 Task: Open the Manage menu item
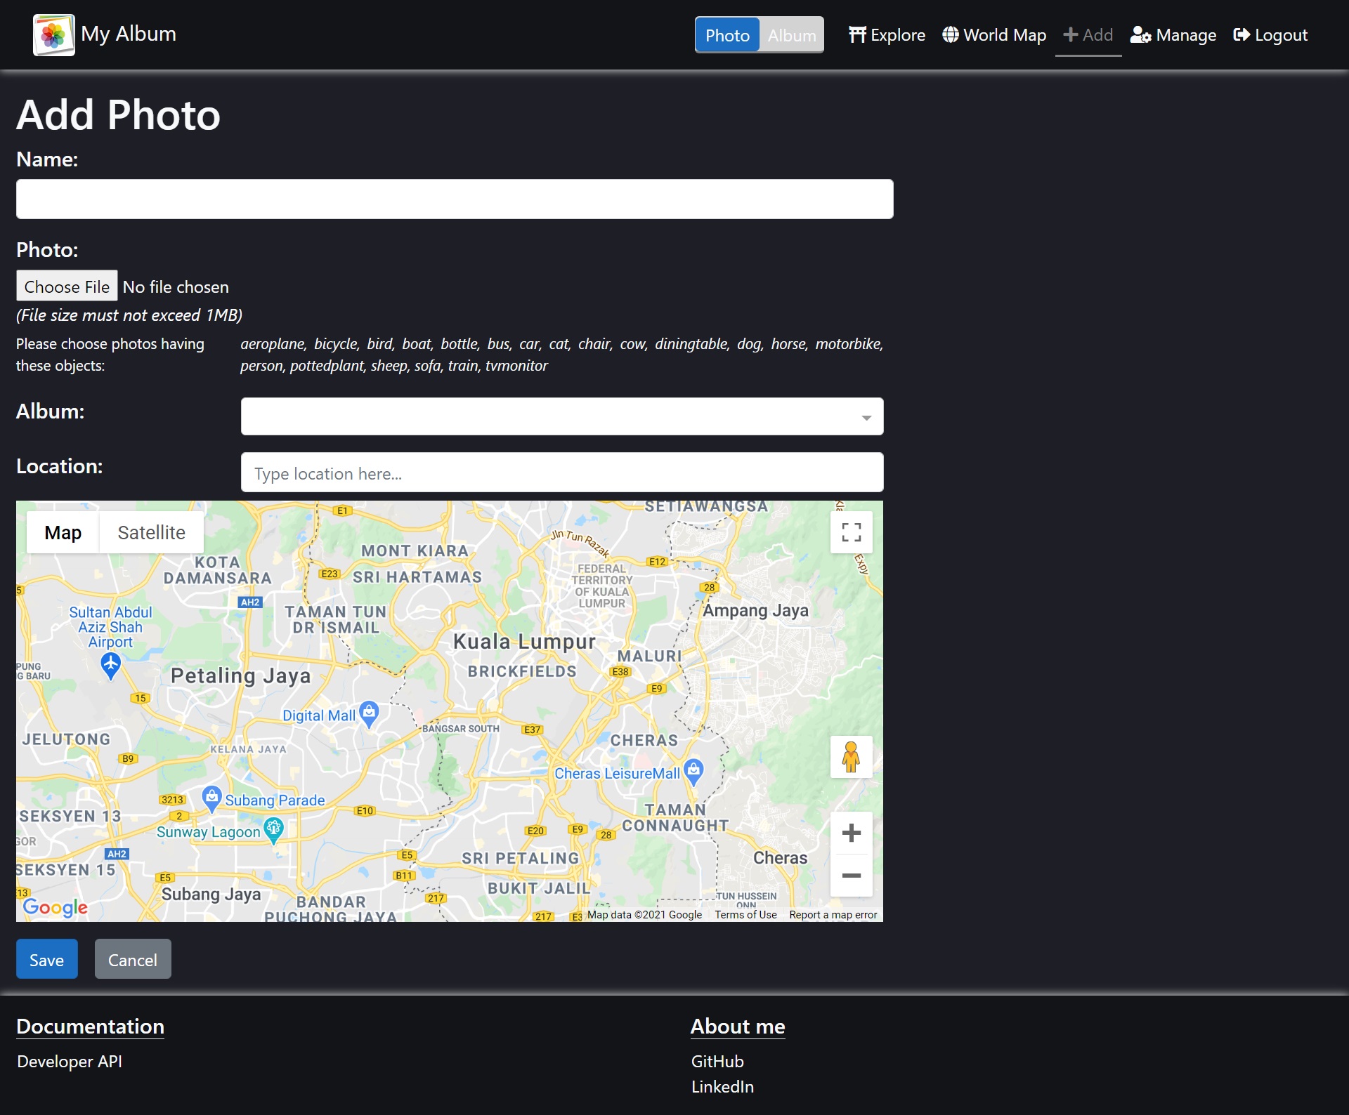(x=1173, y=35)
